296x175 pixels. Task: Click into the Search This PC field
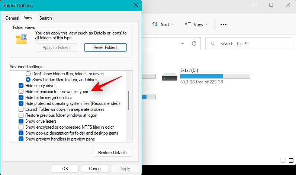249,44
